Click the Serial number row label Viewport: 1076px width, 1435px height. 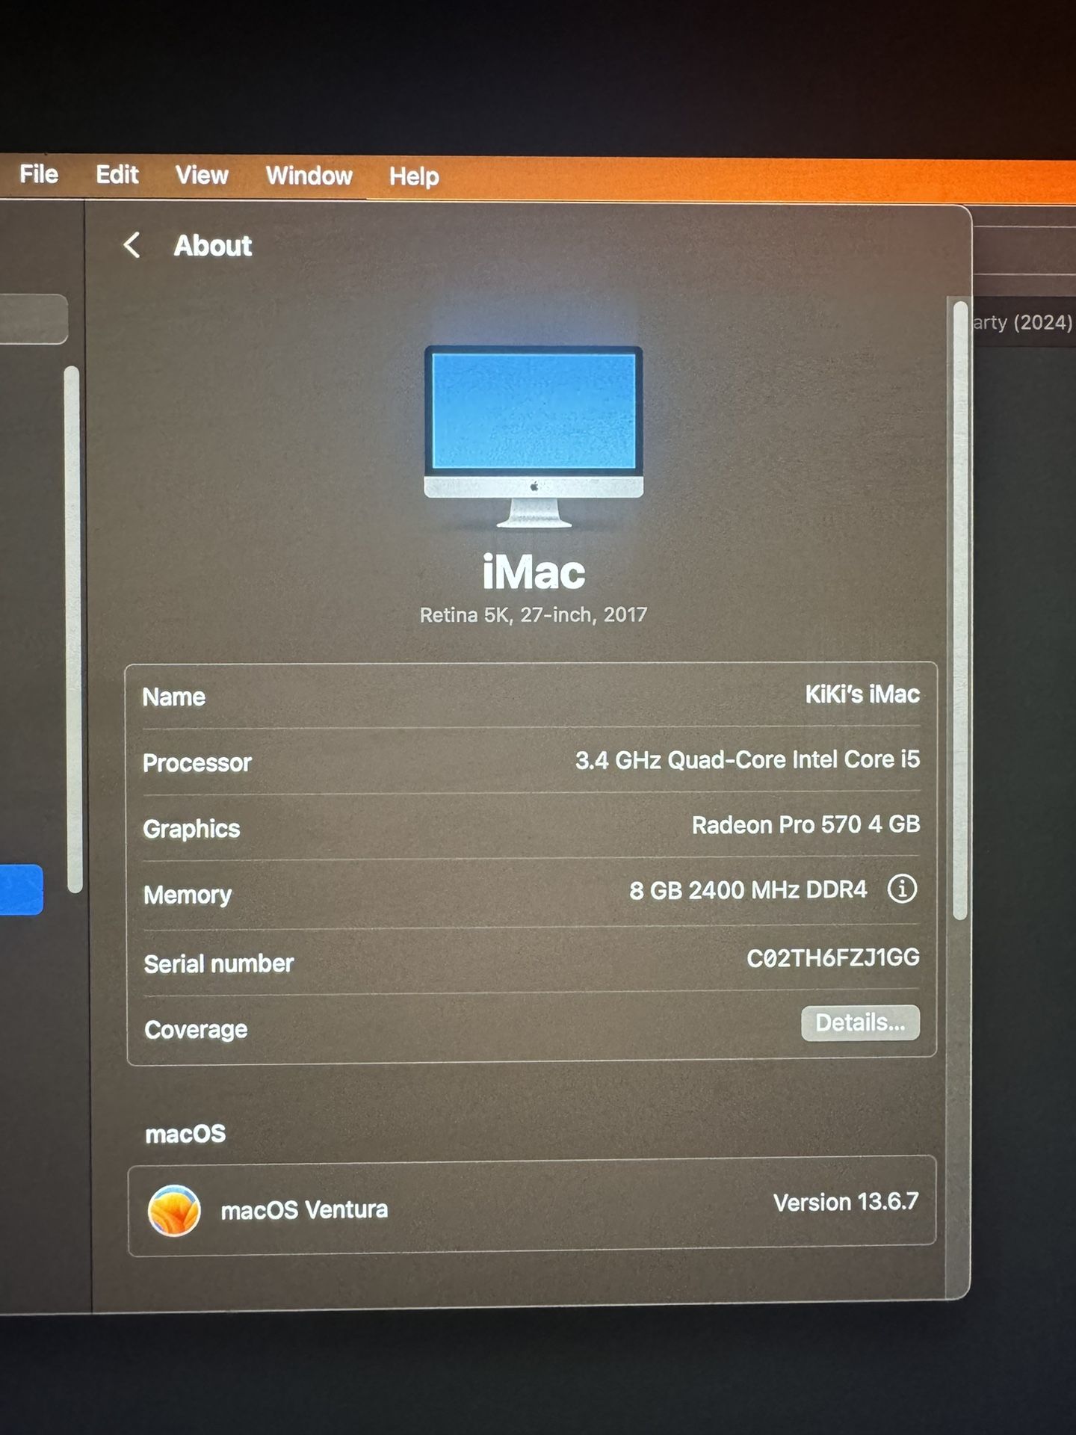pos(219,964)
